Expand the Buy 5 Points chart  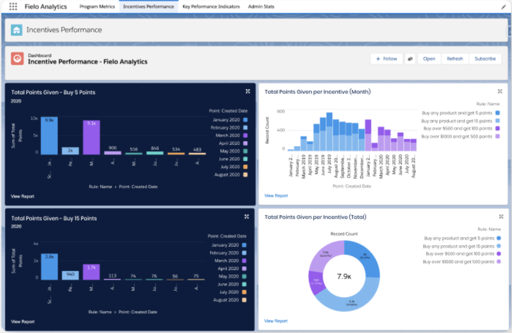[x=247, y=92]
